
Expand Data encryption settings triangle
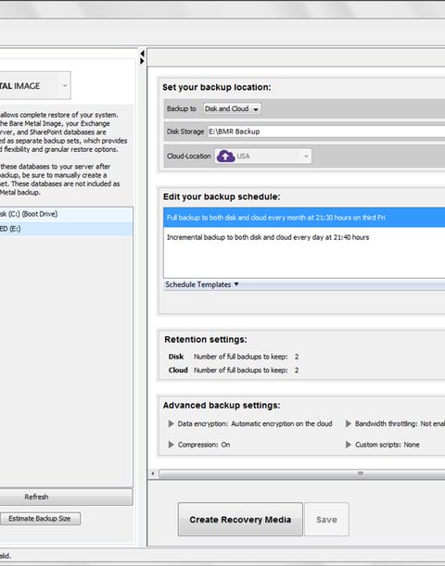tap(172, 423)
